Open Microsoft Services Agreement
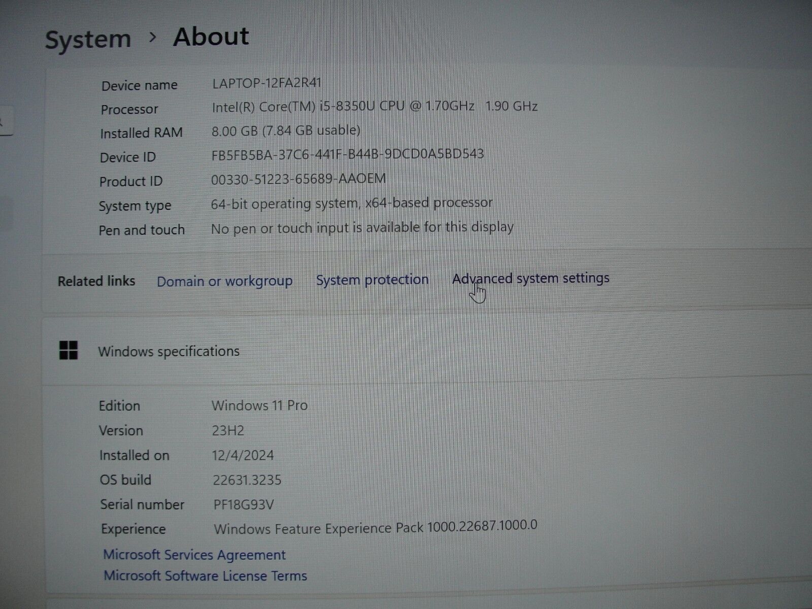The height and width of the screenshot is (609, 812). (x=194, y=555)
